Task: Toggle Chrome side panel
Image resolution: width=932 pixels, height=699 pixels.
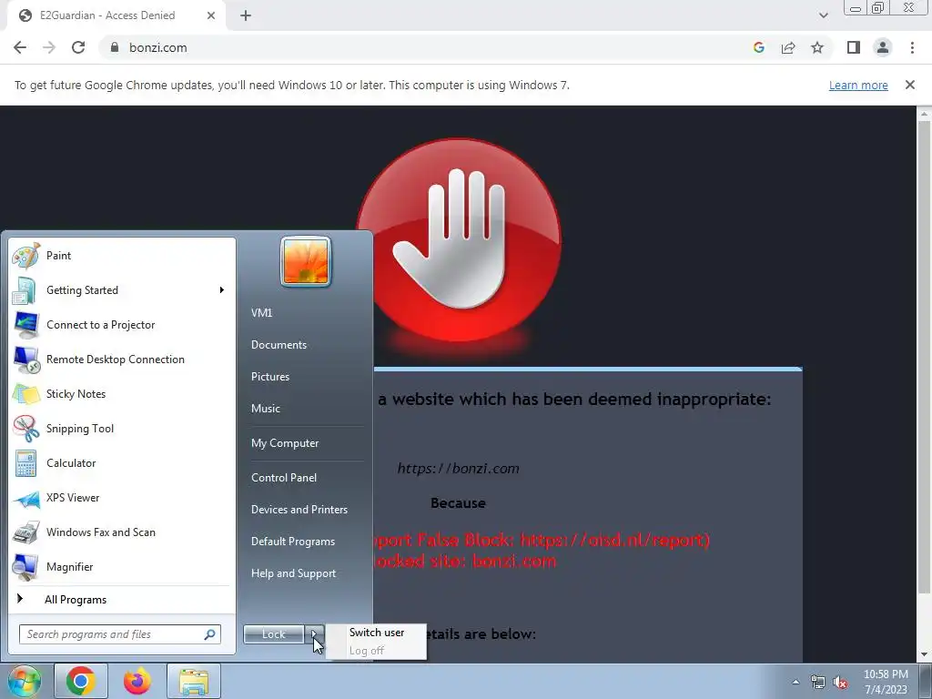Action: tap(854, 47)
